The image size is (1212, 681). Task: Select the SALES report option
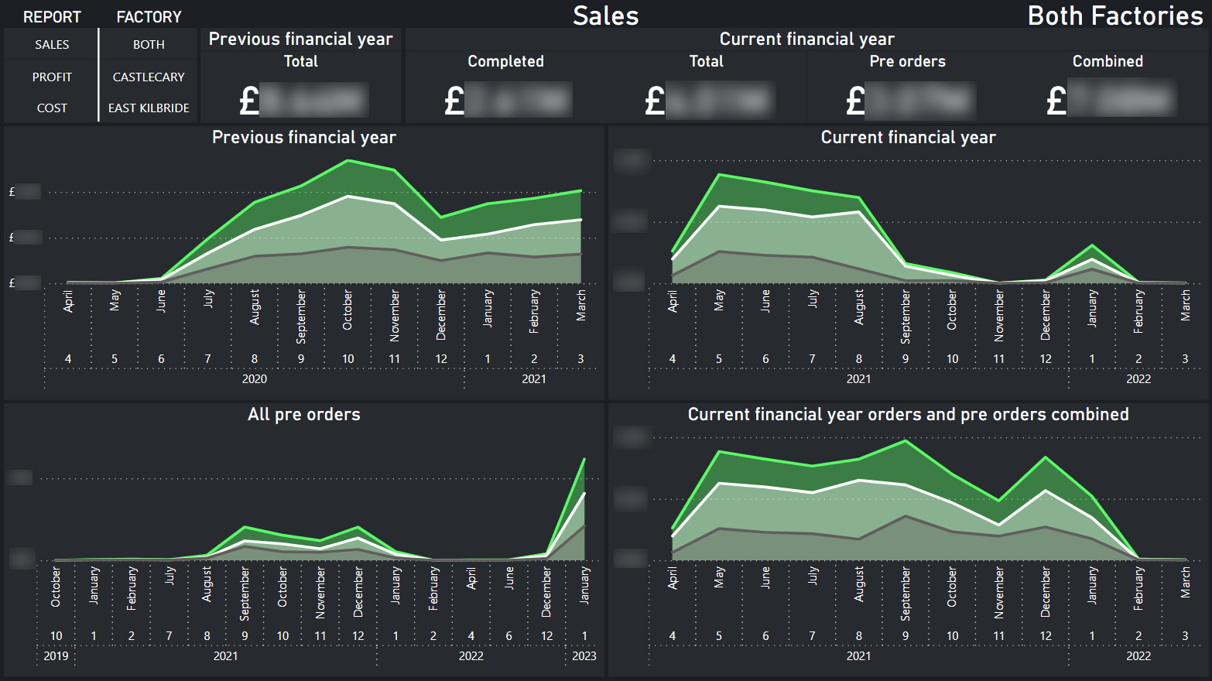point(52,45)
